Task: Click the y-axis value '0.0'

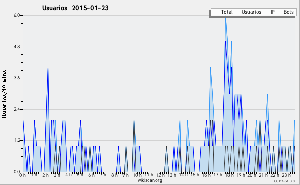Action: point(17,172)
